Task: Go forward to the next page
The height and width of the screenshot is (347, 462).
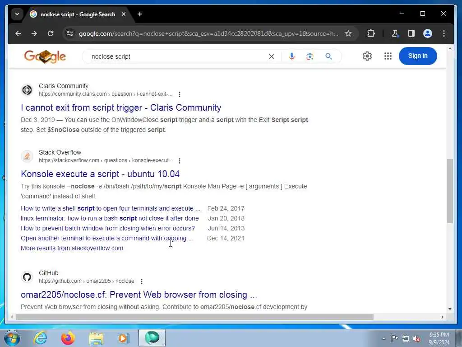Action: pyautogui.click(x=34, y=33)
